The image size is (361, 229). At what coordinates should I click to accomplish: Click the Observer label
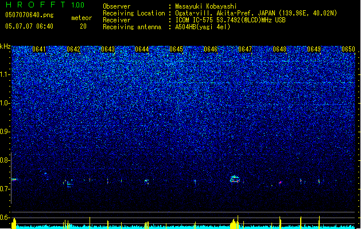[117, 6]
